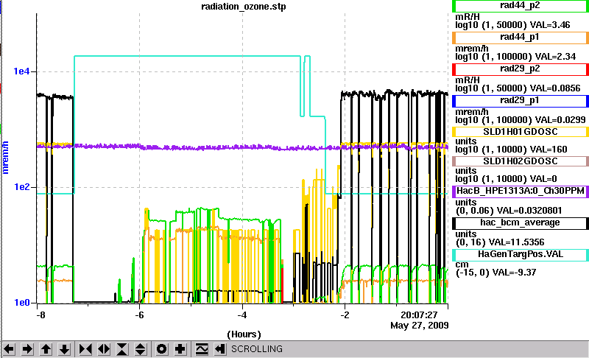The width and height of the screenshot is (589, 358).
Task: Select the rad44_p1 curve in the legend
Action: tap(521, 38)
